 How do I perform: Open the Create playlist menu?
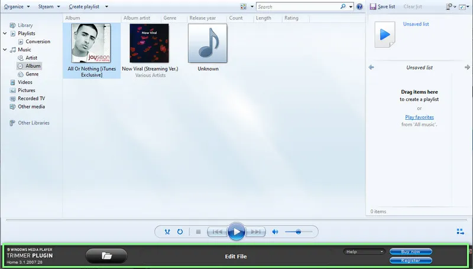click(x=87, y=6)
